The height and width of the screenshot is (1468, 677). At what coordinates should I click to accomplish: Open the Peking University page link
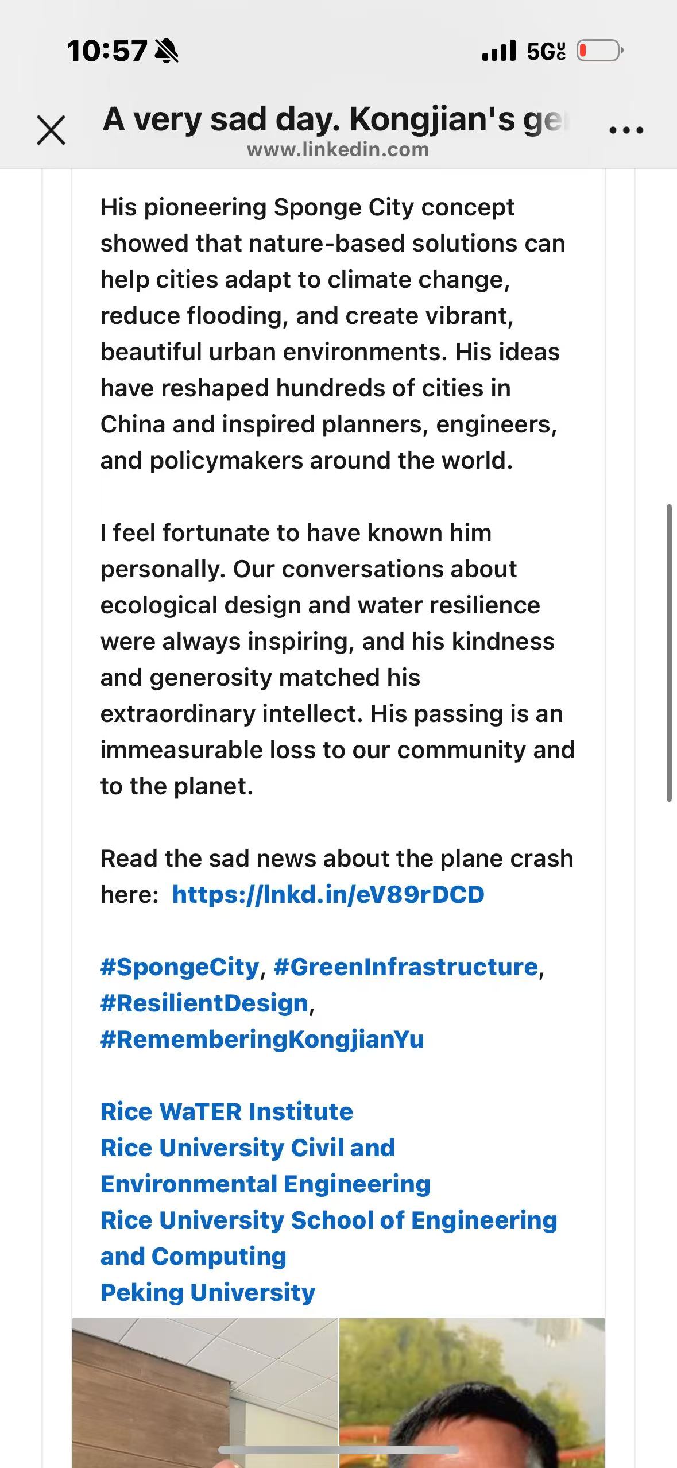tap(208, 1293)
